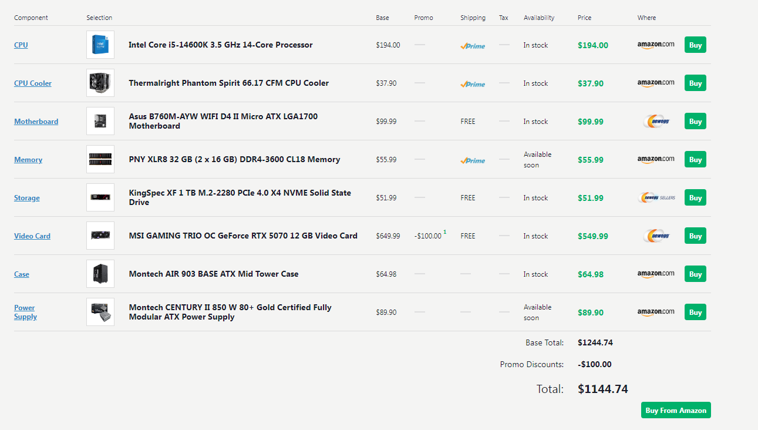Click the $194.00 green price for the CPU

(593, 45)
